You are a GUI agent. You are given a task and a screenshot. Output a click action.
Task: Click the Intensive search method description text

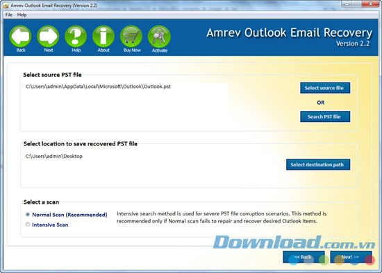(x=221, y=218)
